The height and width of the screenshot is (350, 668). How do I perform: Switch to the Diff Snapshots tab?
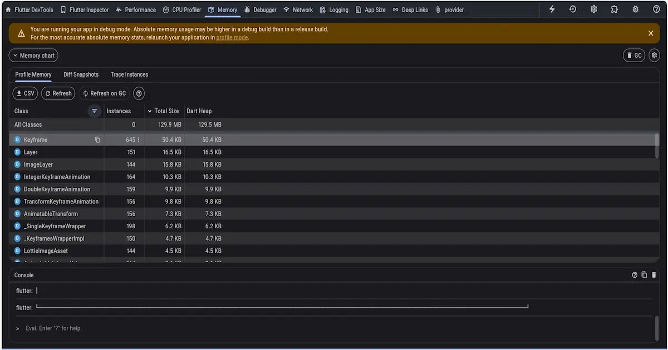coord(81,74)
